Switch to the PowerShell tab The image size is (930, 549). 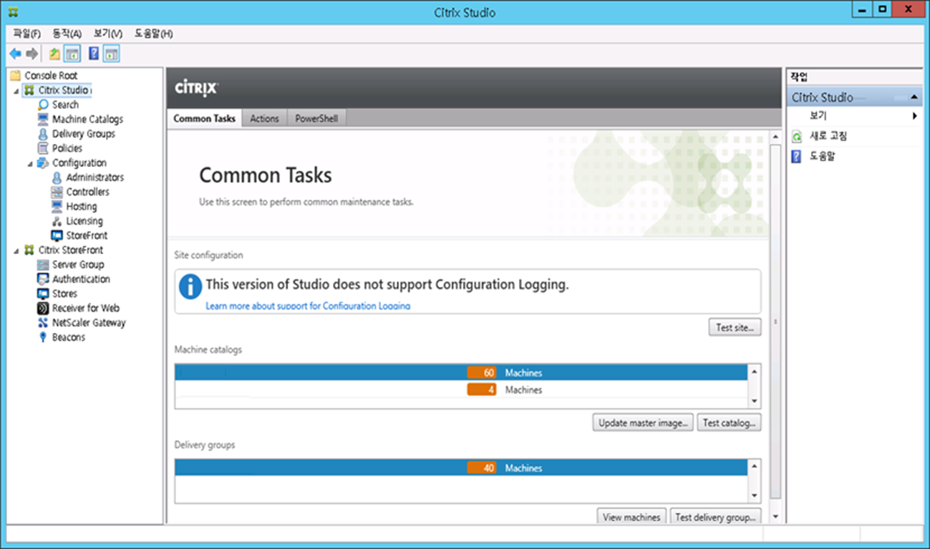(316, 119)
